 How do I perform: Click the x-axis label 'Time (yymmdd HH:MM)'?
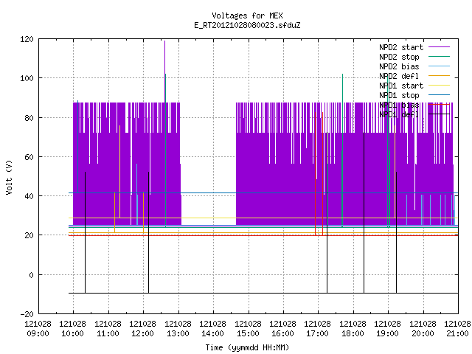click(x=247, y=347)
